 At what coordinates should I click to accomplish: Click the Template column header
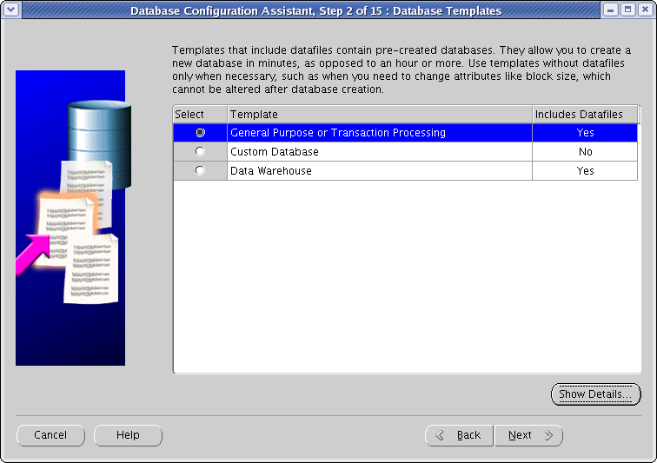pyautogui.click(x=380, y=115)
